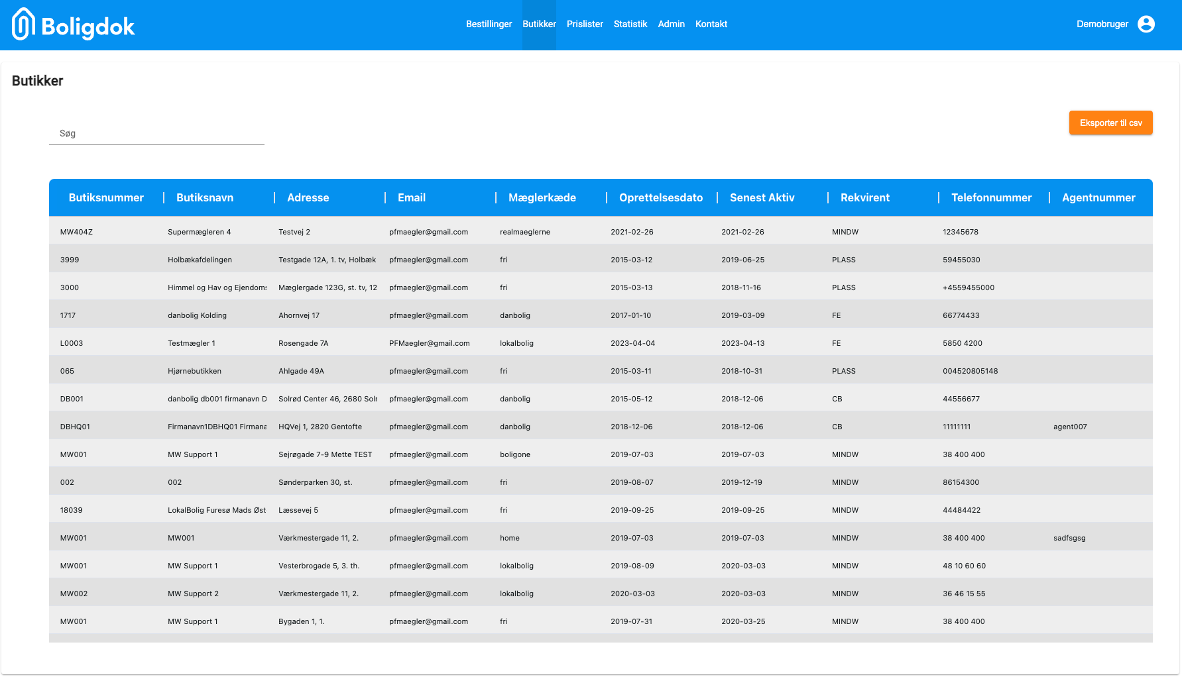Click home chain cell
1182x677 pixels.
coord(510,538)
